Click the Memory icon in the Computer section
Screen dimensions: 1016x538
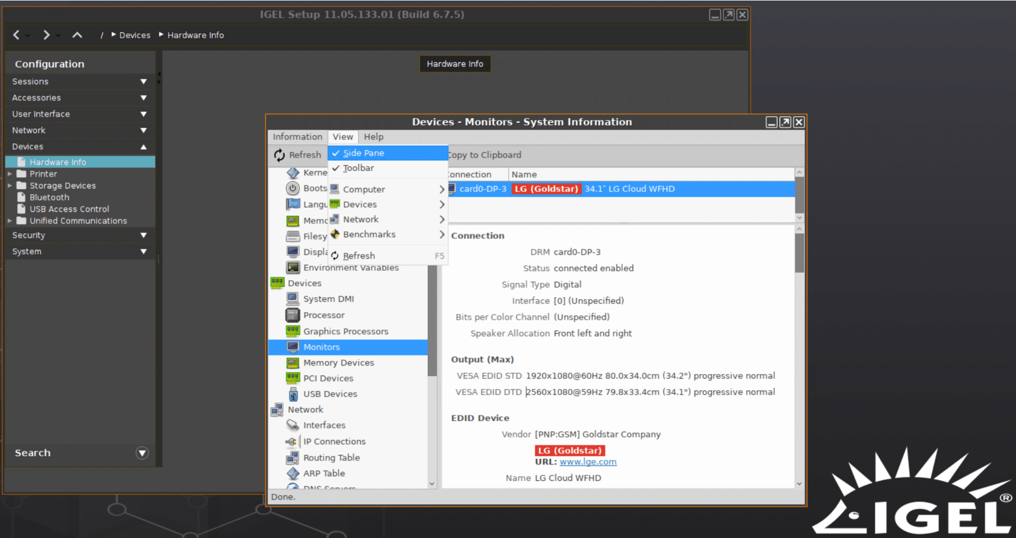point(293,221)
